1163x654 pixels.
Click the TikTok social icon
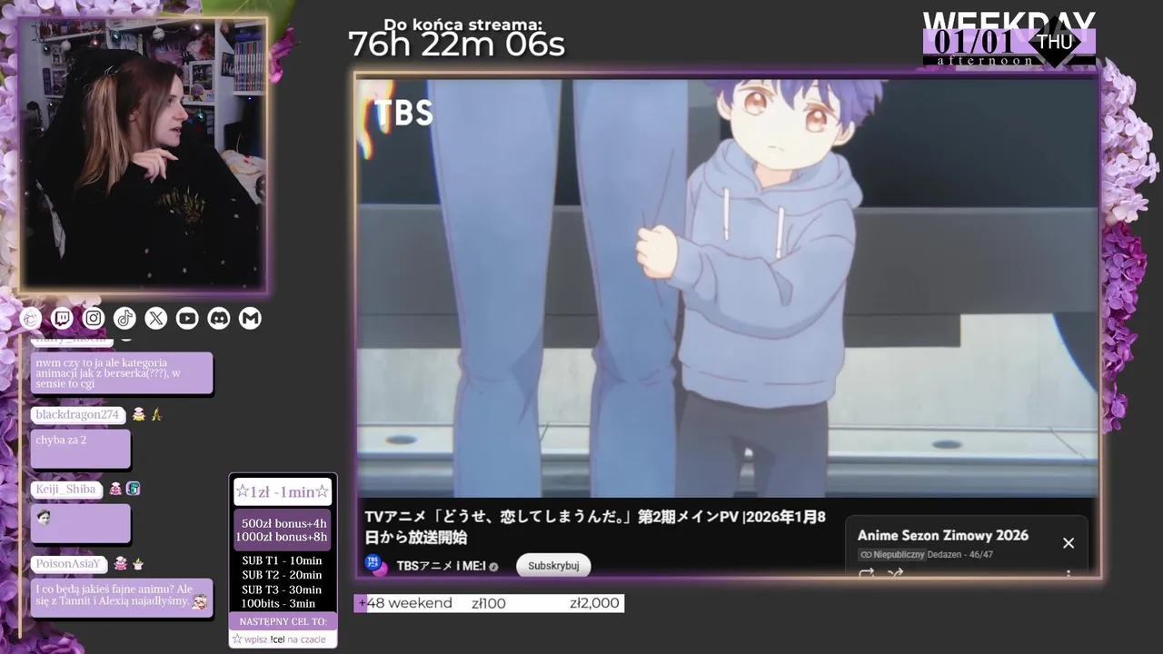pyautogui.click(x=124, y=318)
